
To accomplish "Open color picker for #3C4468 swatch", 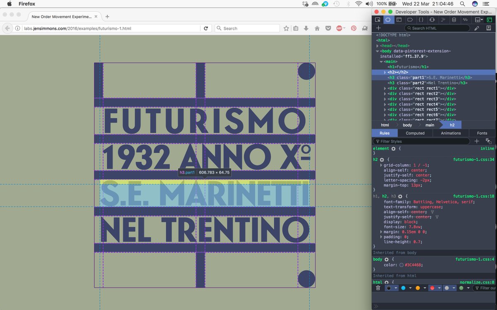I will (x=401, y=265).
